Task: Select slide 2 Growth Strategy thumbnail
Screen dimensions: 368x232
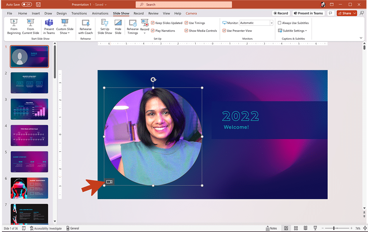Action: click(29, 83)
